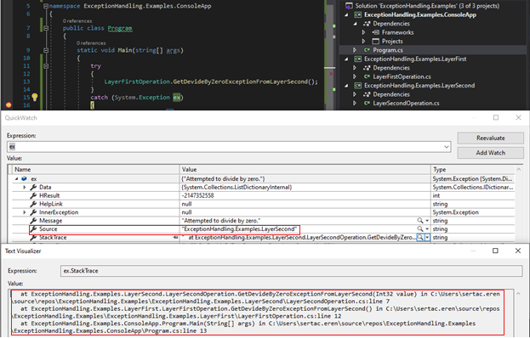This screenshot has height=338, width=530.
Task: Open text visualizer magnifier for Message row
Action: click(419, 221)
